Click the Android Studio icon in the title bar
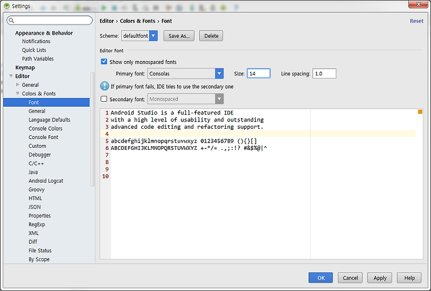Screen dimensions: 431x291 tap(7, 6)
